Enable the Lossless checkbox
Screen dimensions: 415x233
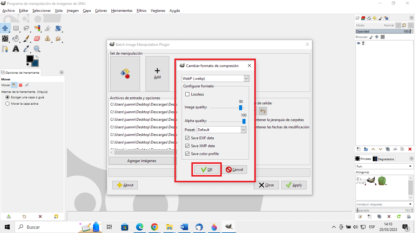tap(187, 94)
